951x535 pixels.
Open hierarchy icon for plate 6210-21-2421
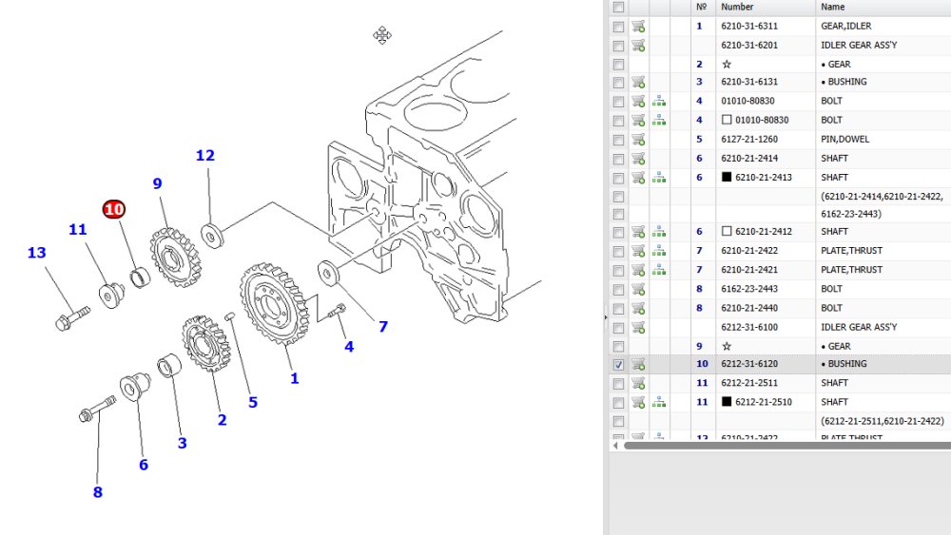pyautogui.click(x=659, y=270)
